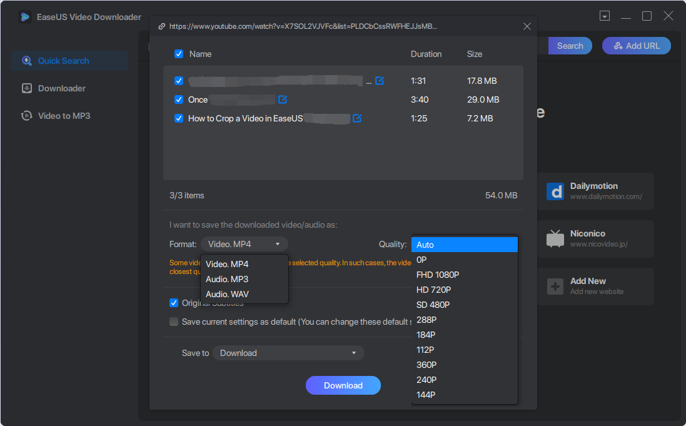Open the Save to Download folder dropdown

click(x=288, y=353)
